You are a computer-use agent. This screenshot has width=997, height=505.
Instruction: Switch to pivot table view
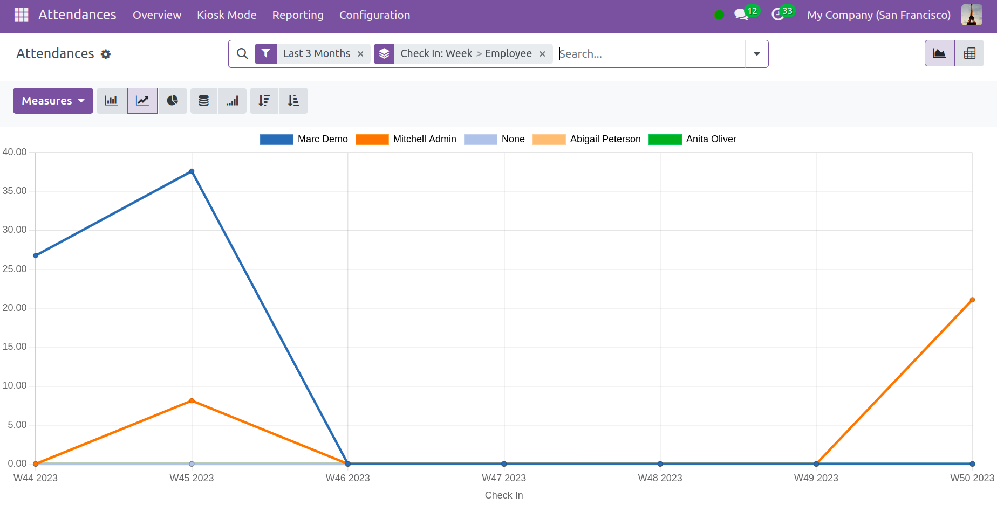pos(969,53)
